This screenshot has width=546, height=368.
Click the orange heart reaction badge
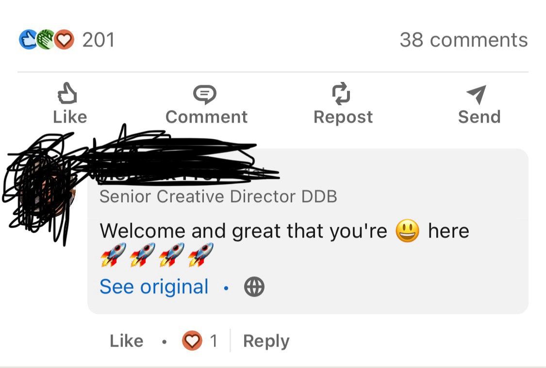[x=64, y=39]
